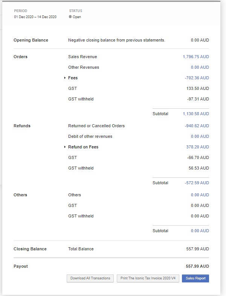226x296 pixels.
Task: Click the Refund on Fees 378.20 AUD amount
Action: point(197,147)
